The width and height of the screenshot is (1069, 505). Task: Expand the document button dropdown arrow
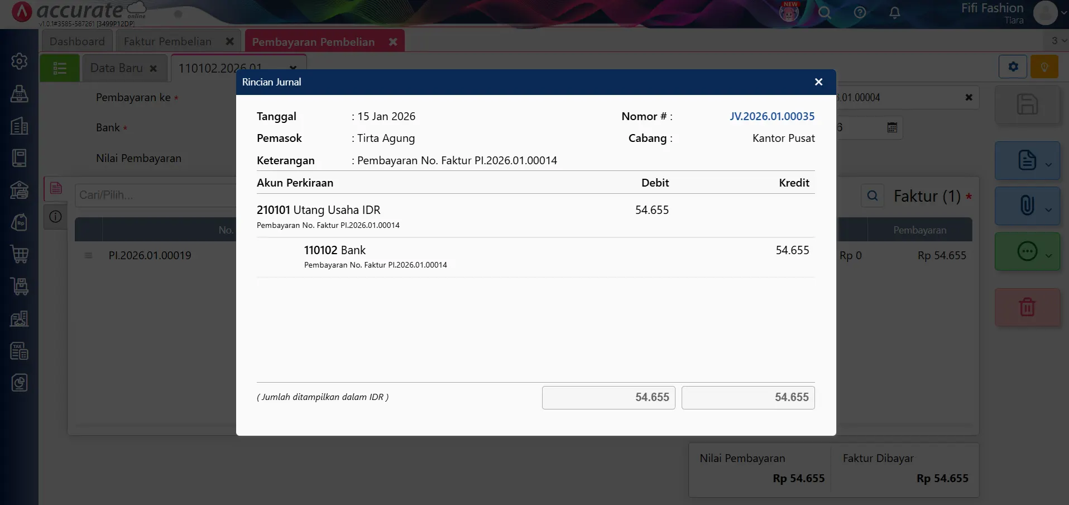[1048, 164]
